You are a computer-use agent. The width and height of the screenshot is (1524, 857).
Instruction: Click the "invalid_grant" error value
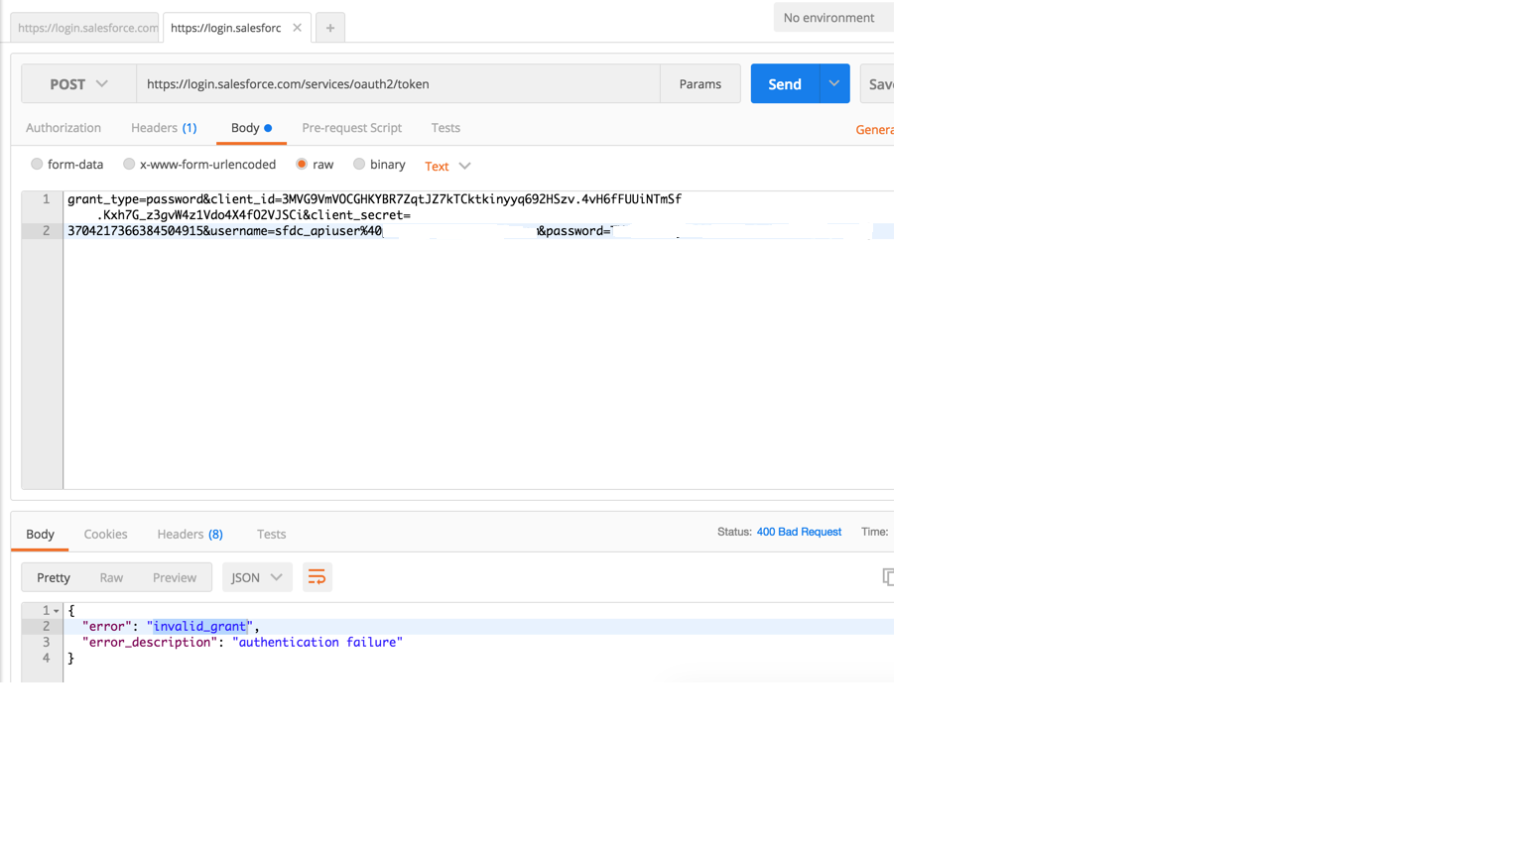coord(199,627)
